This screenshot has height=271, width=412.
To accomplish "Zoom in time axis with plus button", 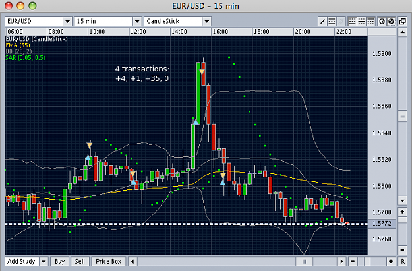I will (x=391, y=262).
